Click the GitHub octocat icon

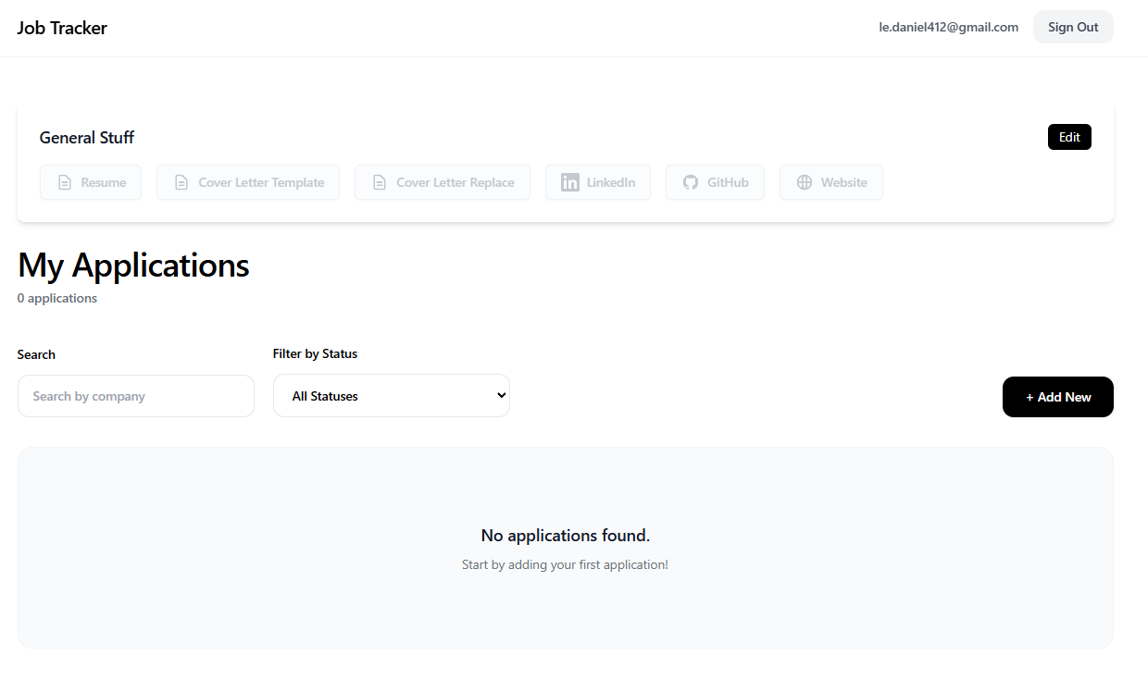click(x=691, y=183)
